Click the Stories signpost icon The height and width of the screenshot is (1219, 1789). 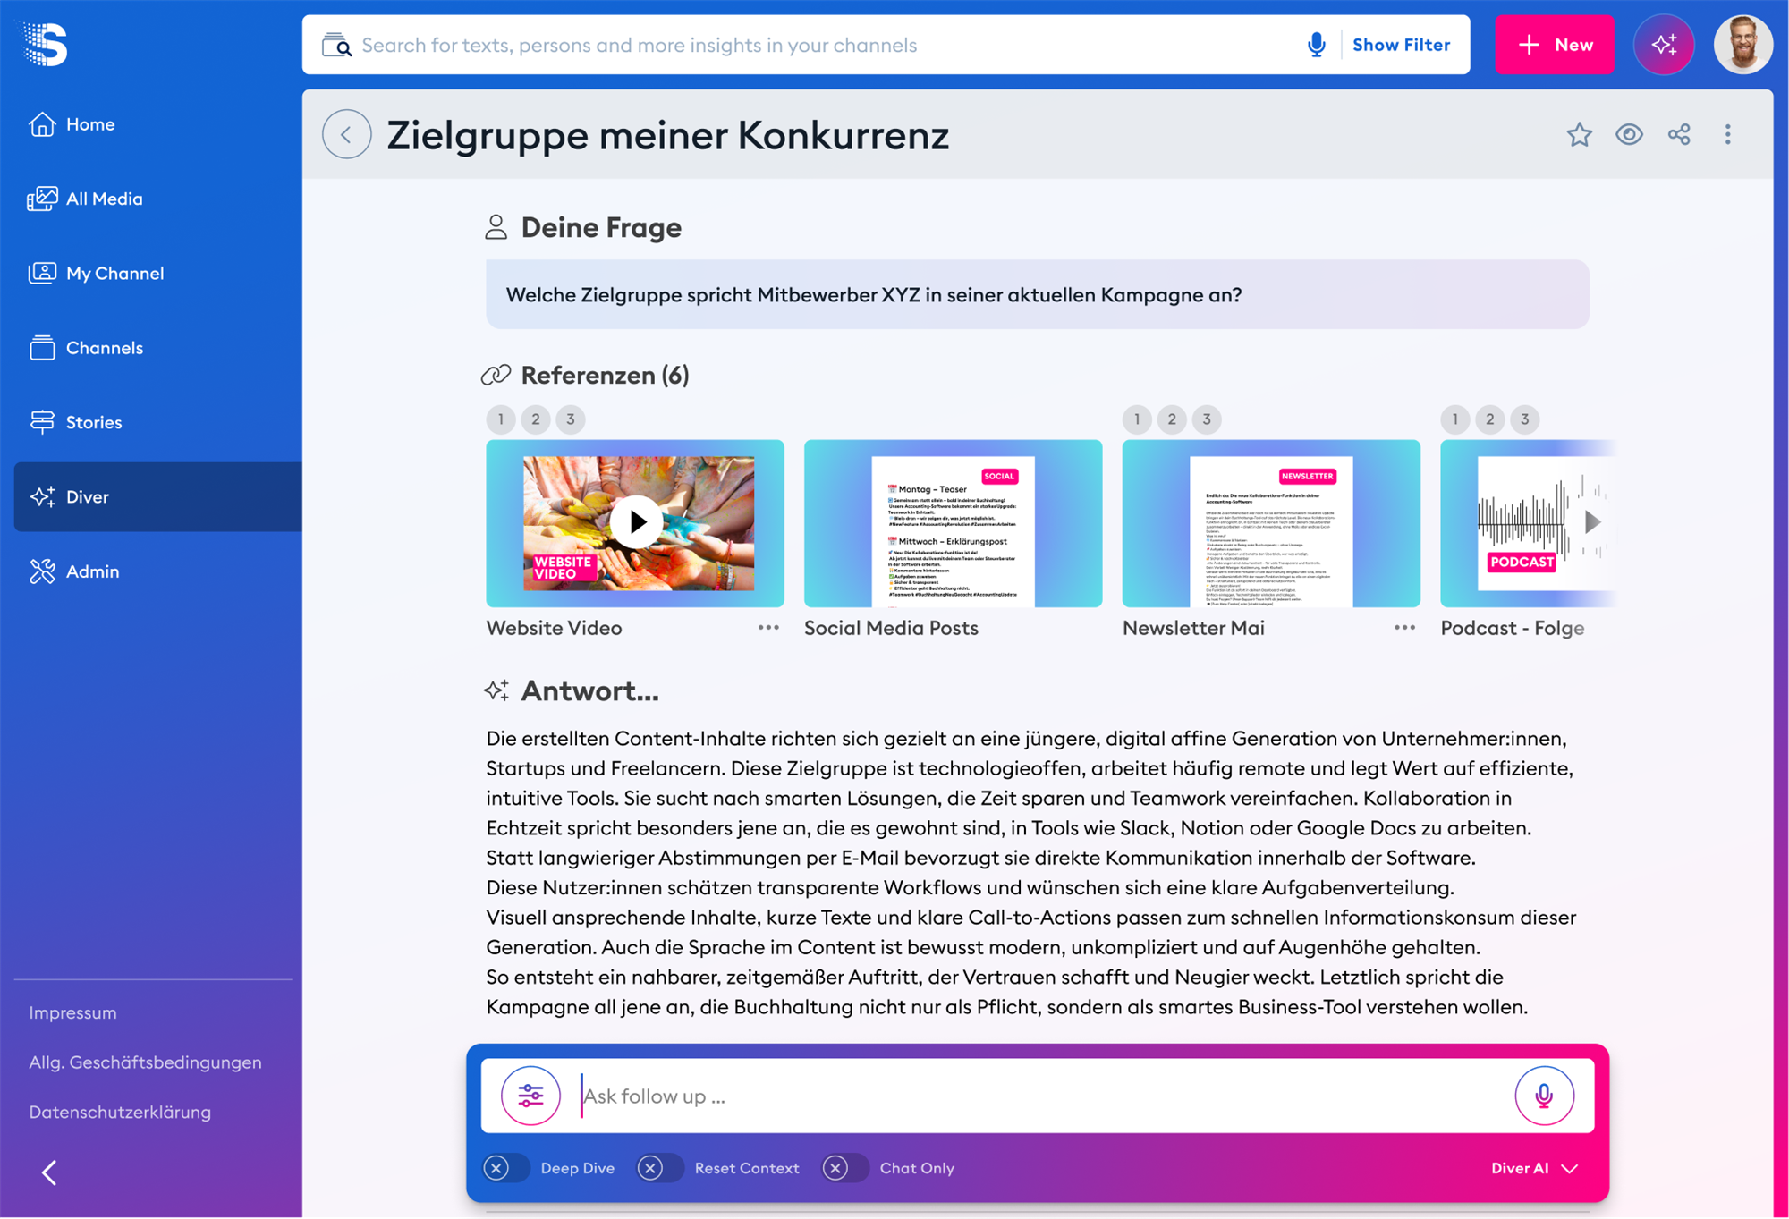point(42,422)
